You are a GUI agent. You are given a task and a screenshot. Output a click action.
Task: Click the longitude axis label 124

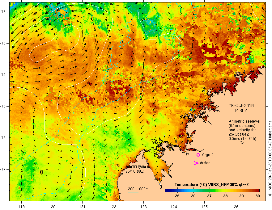[x=174, y=207]
